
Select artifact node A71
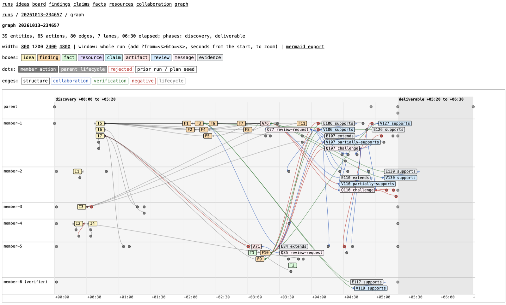pyautogui.click(x=256, y=246)
